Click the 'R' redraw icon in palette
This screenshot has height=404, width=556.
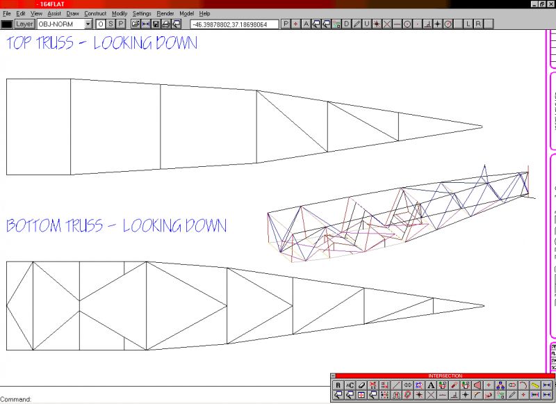pyautogui.click(x=338, y=385)
